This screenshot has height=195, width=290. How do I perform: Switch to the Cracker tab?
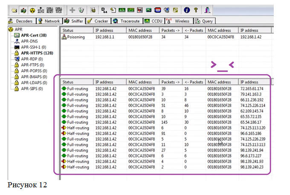tap(98, 21)
